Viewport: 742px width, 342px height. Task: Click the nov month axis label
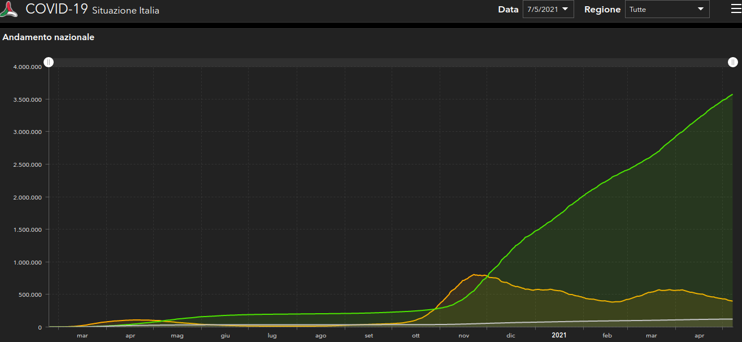(464, 336)
